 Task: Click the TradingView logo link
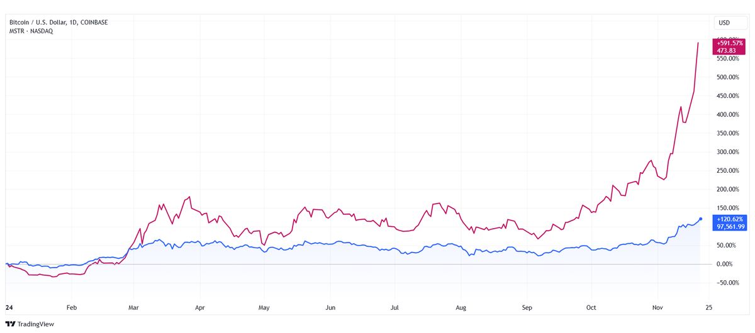pos(30,324)
